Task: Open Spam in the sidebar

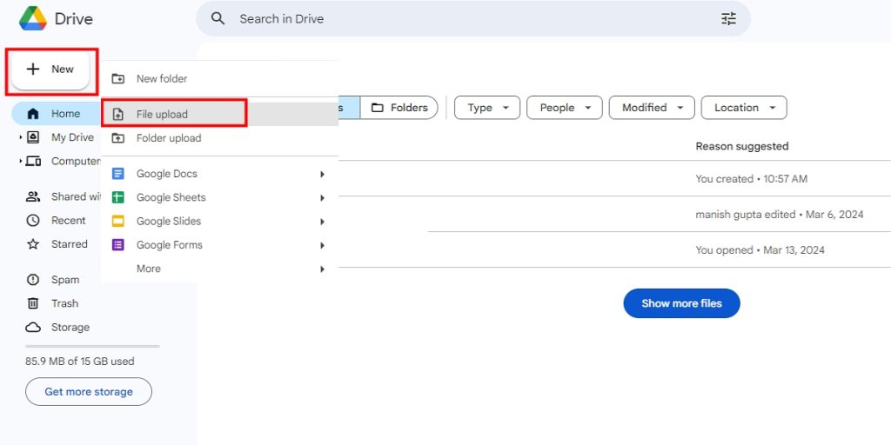Action: coord(65,280)
